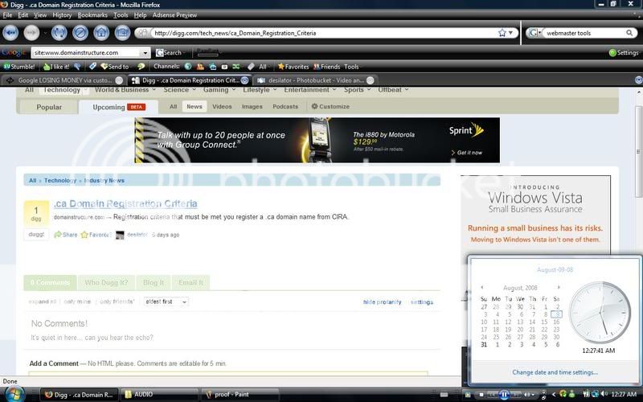Viewport: 643px width, 402px height.
Task: Click the comments settings link
Action: click(421, 302)
